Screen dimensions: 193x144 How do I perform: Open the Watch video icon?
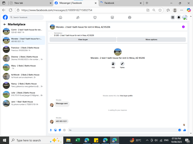click(95, 17)
